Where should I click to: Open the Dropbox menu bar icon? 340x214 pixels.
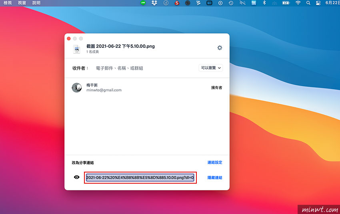point(154,3)
